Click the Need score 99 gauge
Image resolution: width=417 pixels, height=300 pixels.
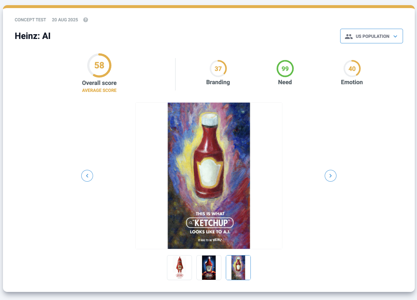[x=285, y=69]
